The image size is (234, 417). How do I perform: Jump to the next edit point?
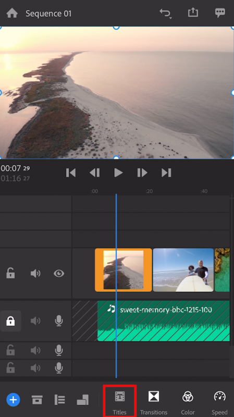(166, 173)
